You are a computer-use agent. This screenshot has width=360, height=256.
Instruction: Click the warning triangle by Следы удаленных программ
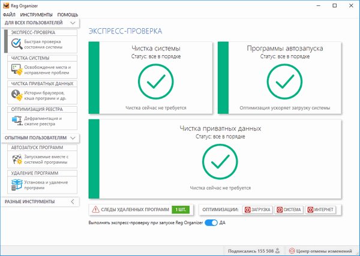pyautogui.click(x=95, y=209)
